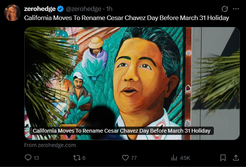The height and width of the screenshot is (167, 246).
Task: Click the reply speech-bubble icon
Action: click(x=28, y=158)
